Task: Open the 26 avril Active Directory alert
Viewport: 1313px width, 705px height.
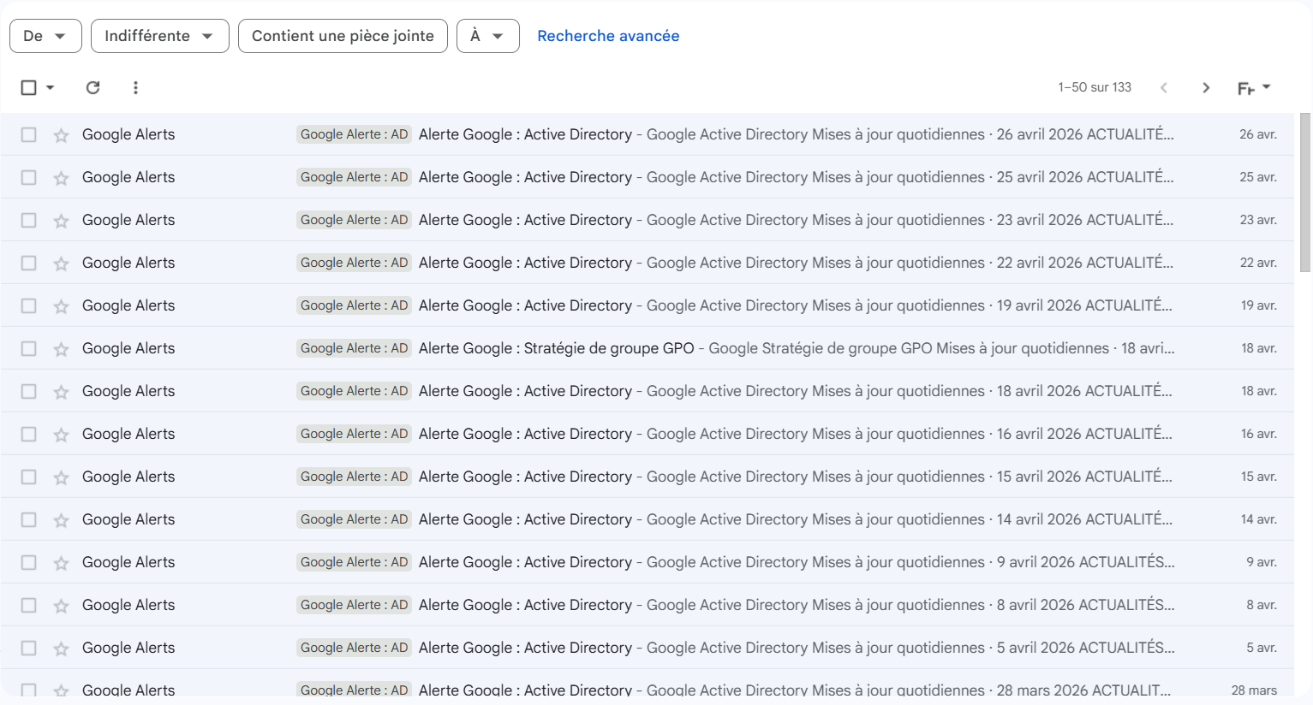Action: pos(647,134)
